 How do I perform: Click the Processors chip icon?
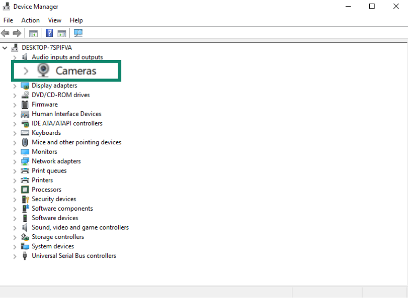pos(25,190)
